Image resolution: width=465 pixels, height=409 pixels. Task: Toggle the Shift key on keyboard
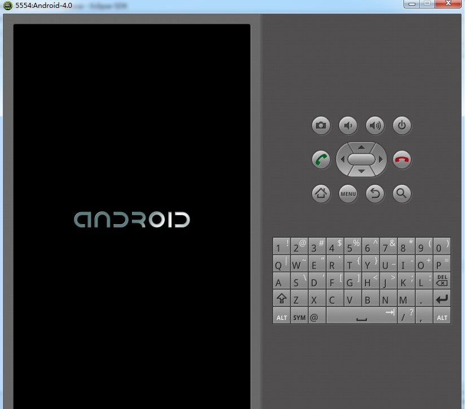point(281,299)
